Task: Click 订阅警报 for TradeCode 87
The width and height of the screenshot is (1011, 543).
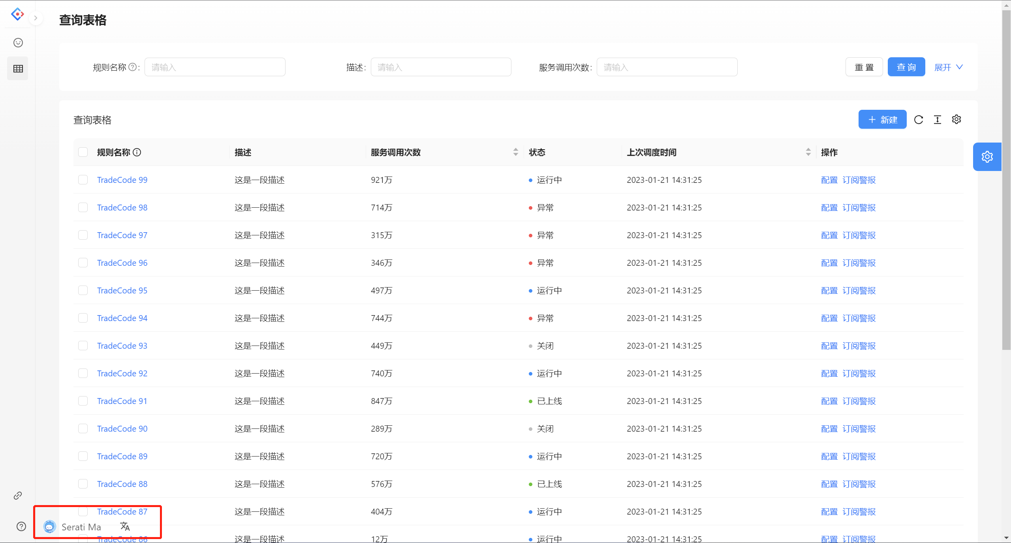Action: (x=859, y=511)
